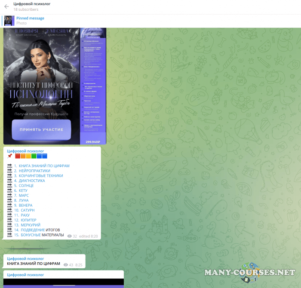The height and width of the screenshot is (288, 301).
Task: Click the red pushpin emoji in contents message
Action: (9, 156)
